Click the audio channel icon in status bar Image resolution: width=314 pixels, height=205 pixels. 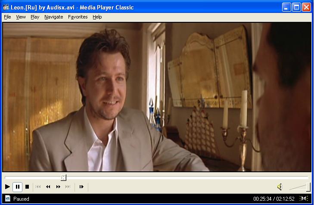point(304,199)
